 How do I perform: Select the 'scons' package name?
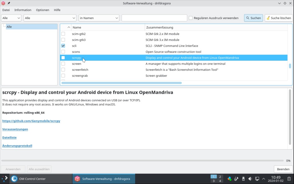coord(76,52)
